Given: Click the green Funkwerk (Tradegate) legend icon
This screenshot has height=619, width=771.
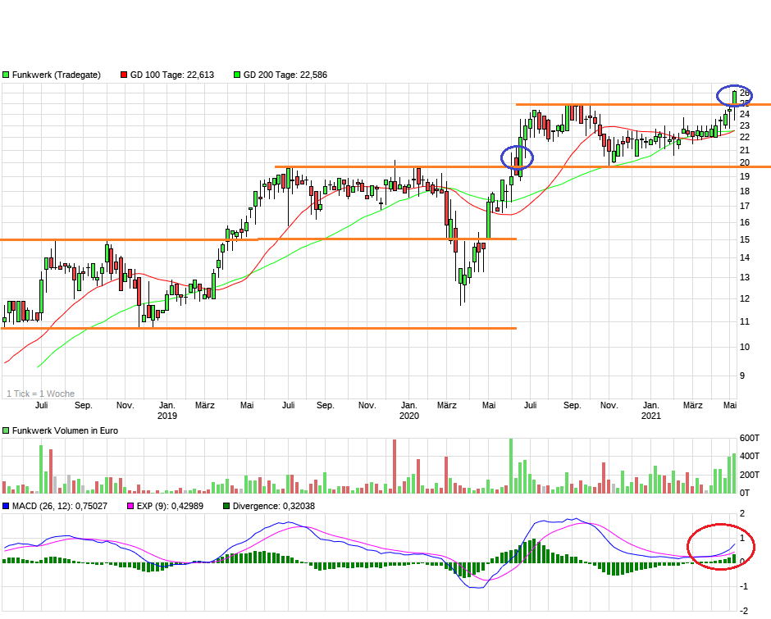Looking at the screenshot, I should tap(6, 75).
